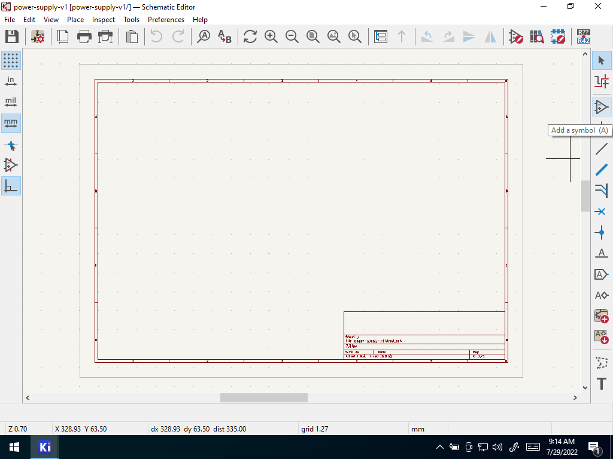
Task: Select the Add text tool
Action: 602,384
